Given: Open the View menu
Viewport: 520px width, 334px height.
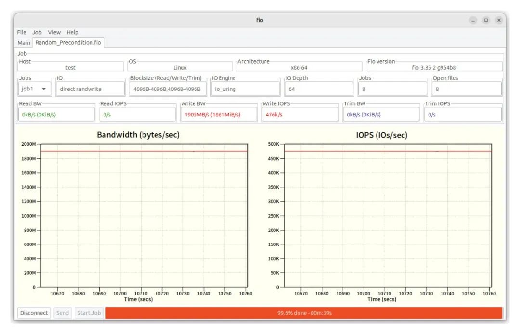Looking at the screenshot, I should pos(54,32).
